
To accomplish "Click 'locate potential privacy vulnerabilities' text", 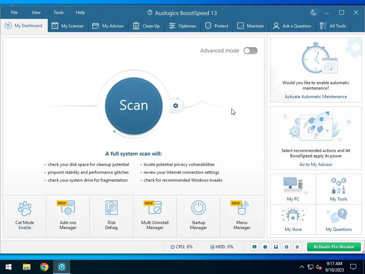I will pos(179,164).
